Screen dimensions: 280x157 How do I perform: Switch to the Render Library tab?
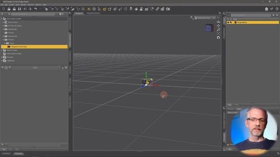point(93,13)
